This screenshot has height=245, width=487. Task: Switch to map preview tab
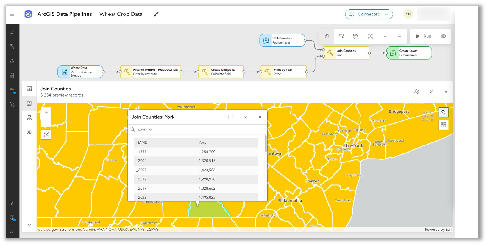click(29, 103)
